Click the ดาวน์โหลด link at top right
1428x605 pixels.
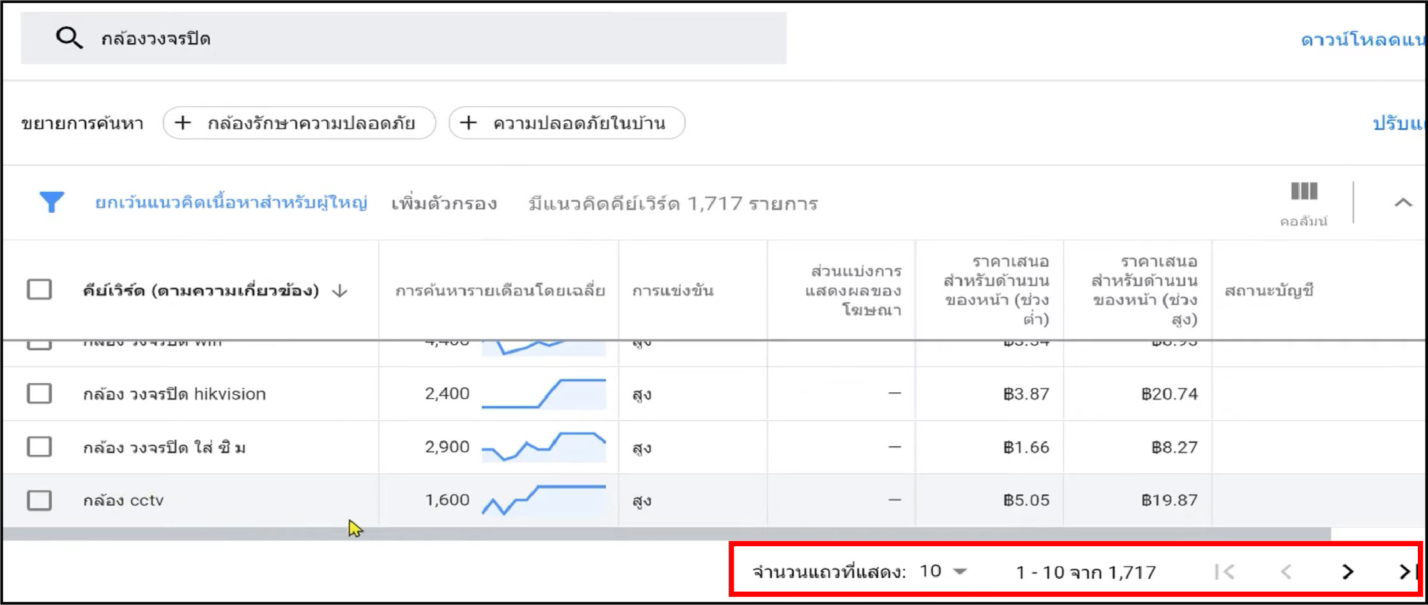pyautogui.click(x=1363, y=40)
